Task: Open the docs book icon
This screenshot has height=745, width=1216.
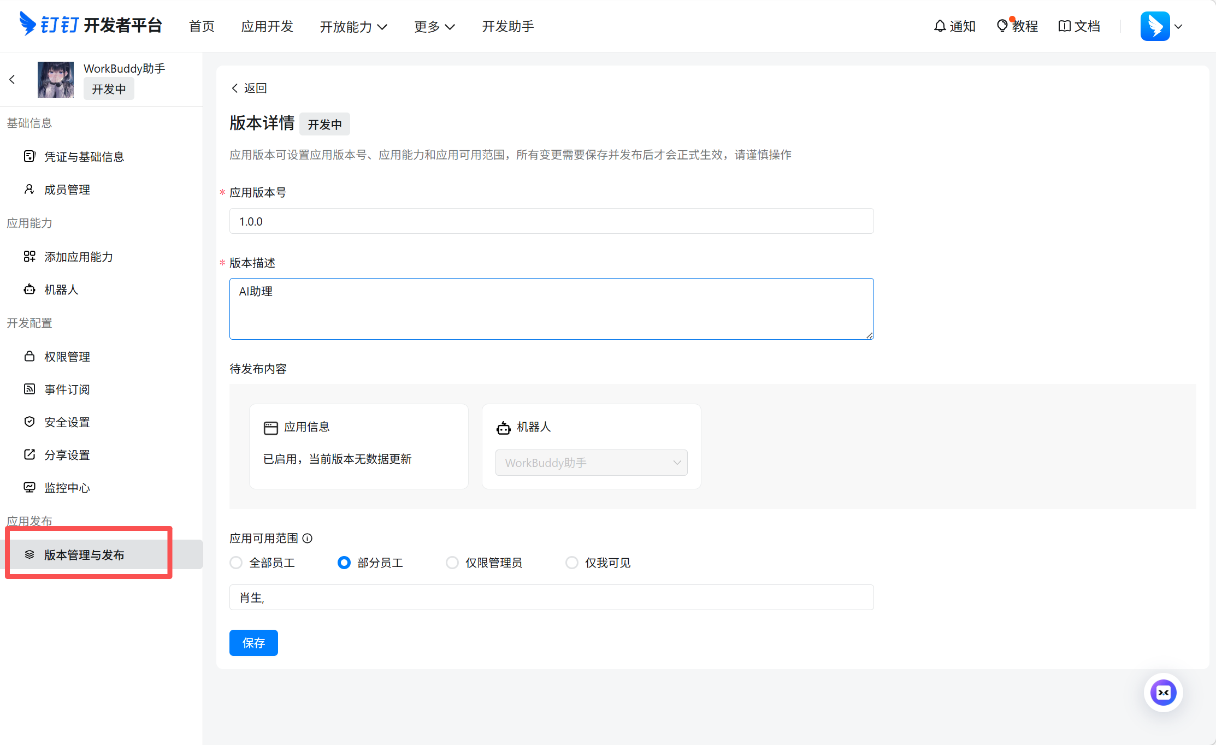Action: pos(1064,26)
